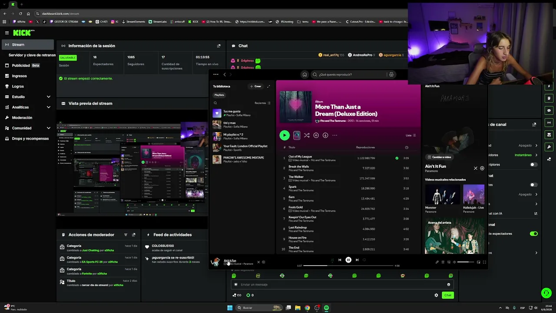Open the first Apagado setting chevron
This screenshot has width=556, height=313.
coord(536,146)
